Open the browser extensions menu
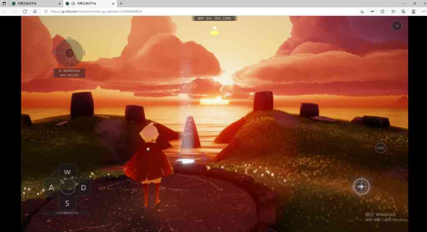 click(382, 11)
